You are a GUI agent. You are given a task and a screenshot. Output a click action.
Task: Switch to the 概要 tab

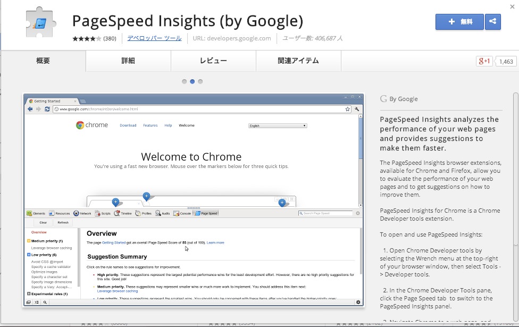[x=43, y=61]
